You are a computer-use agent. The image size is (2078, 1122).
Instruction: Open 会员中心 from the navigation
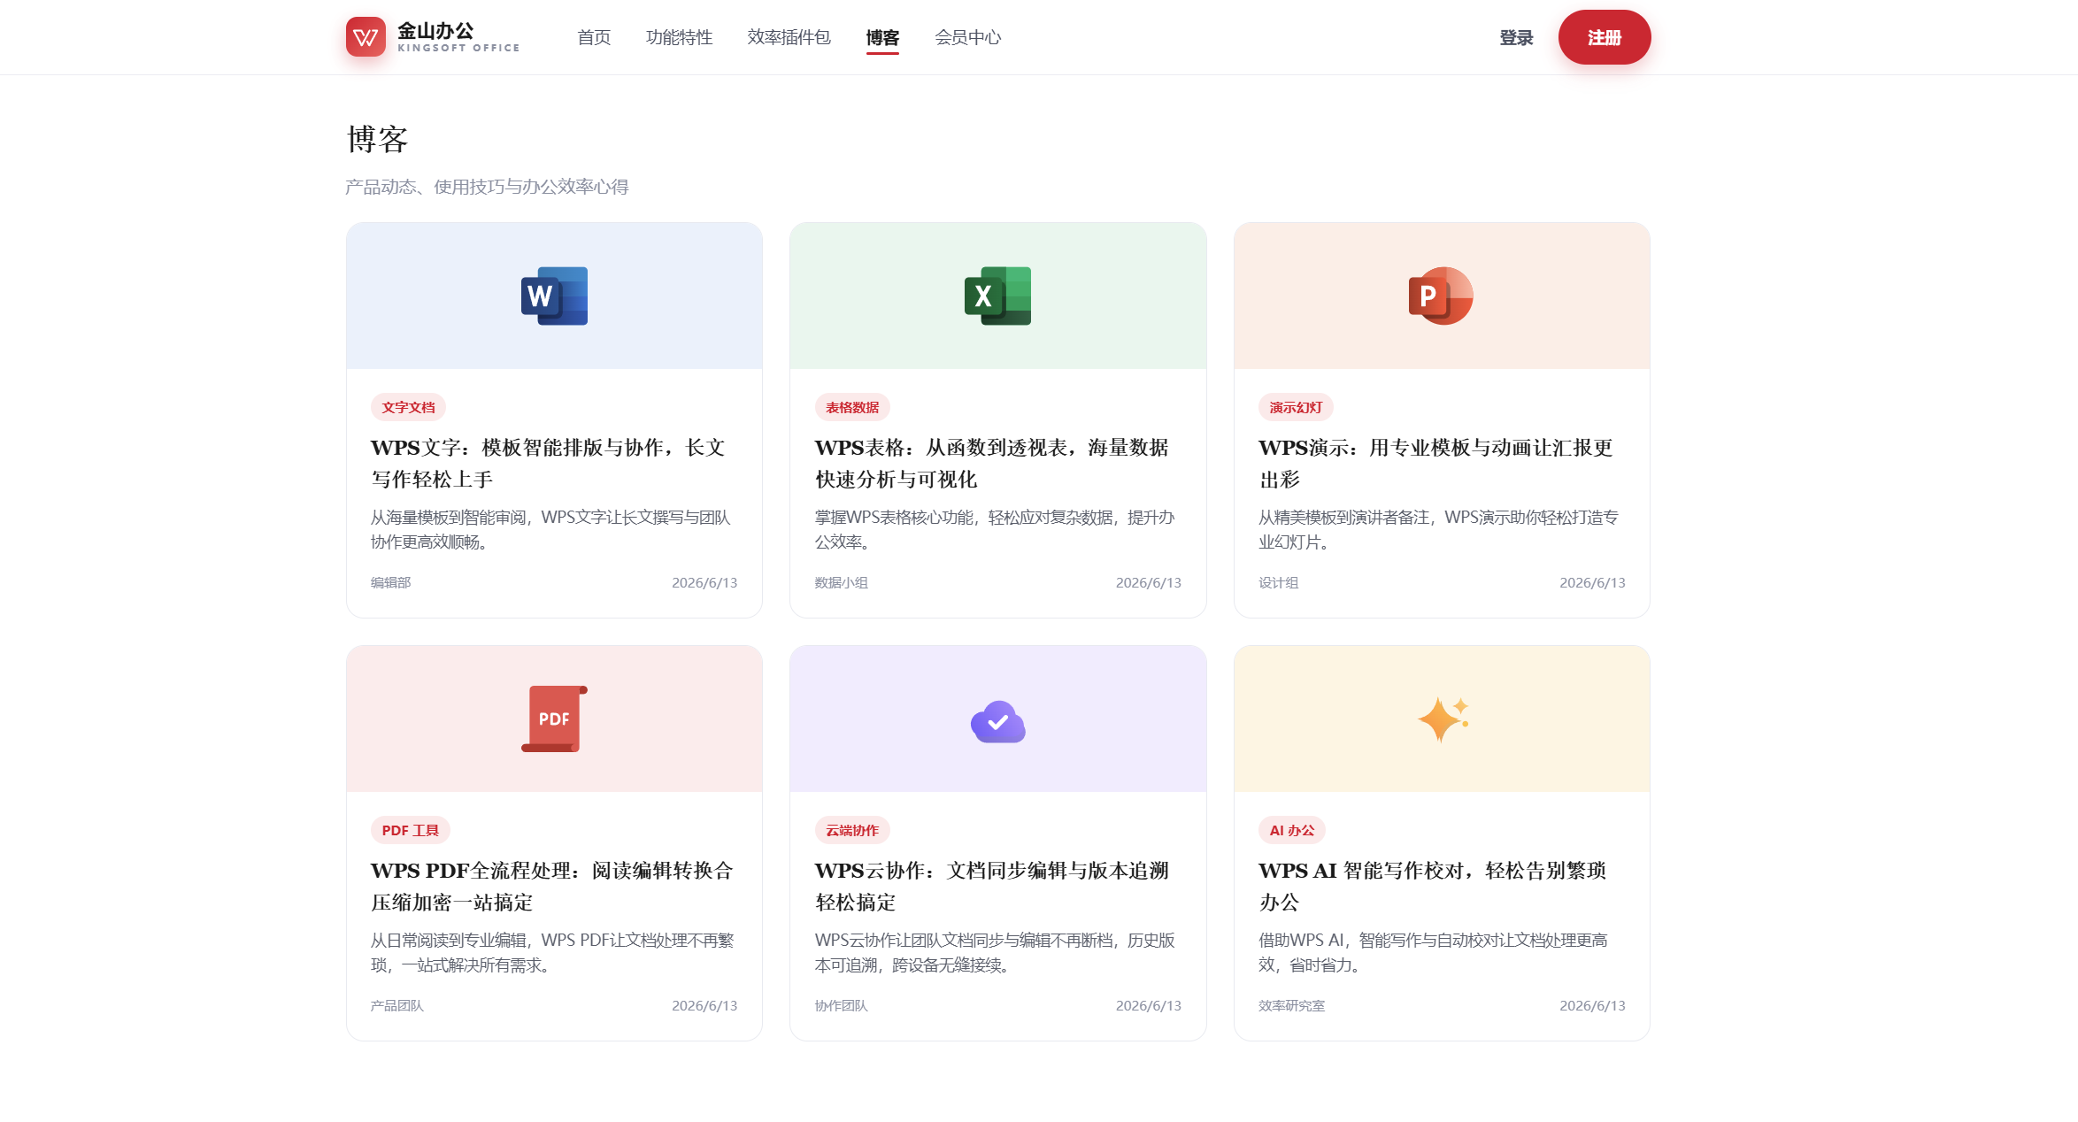[x=967, y=37]
